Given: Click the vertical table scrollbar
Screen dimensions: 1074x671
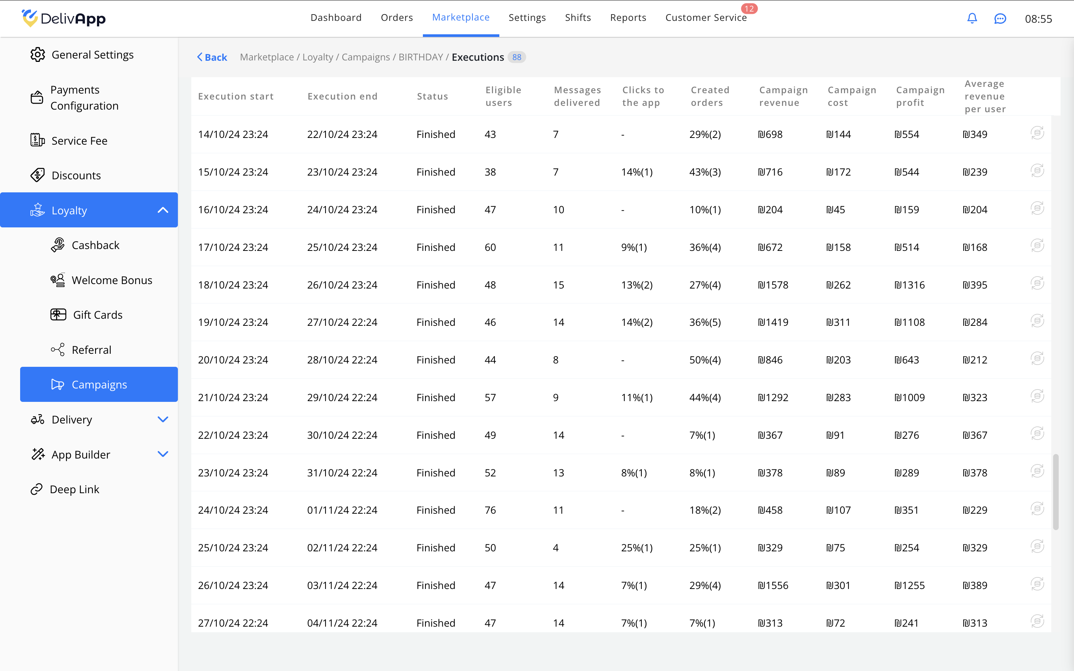Looking at the screenshot, I should click(1056, 491).
